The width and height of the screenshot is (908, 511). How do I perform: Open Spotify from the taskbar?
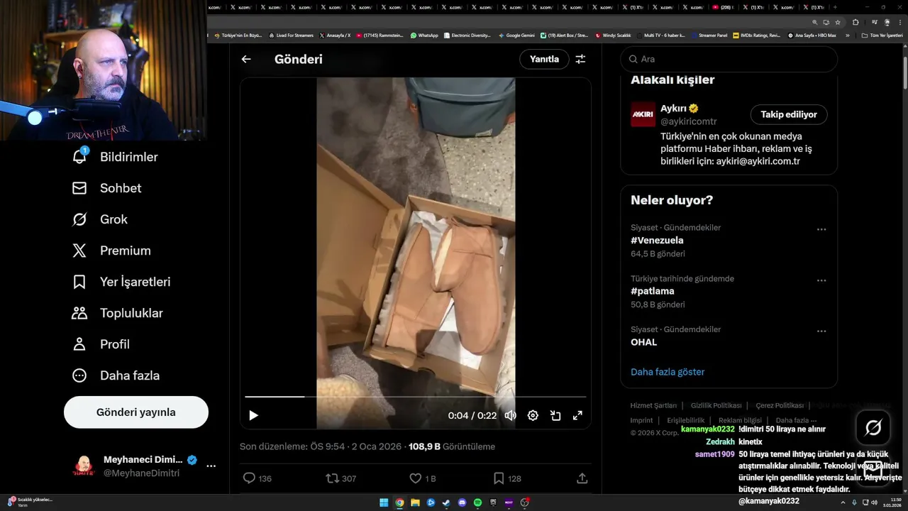click(x=477, y=502)
